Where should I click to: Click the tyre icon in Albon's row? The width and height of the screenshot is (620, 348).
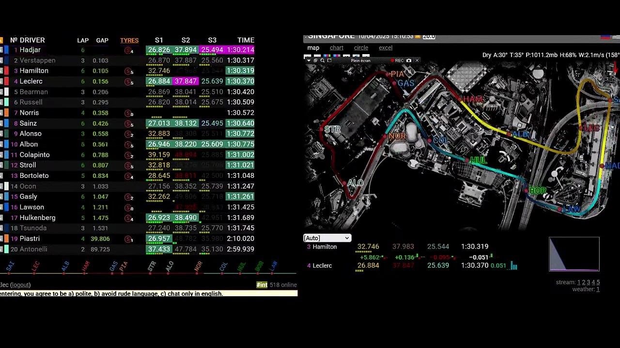(129, 145)
